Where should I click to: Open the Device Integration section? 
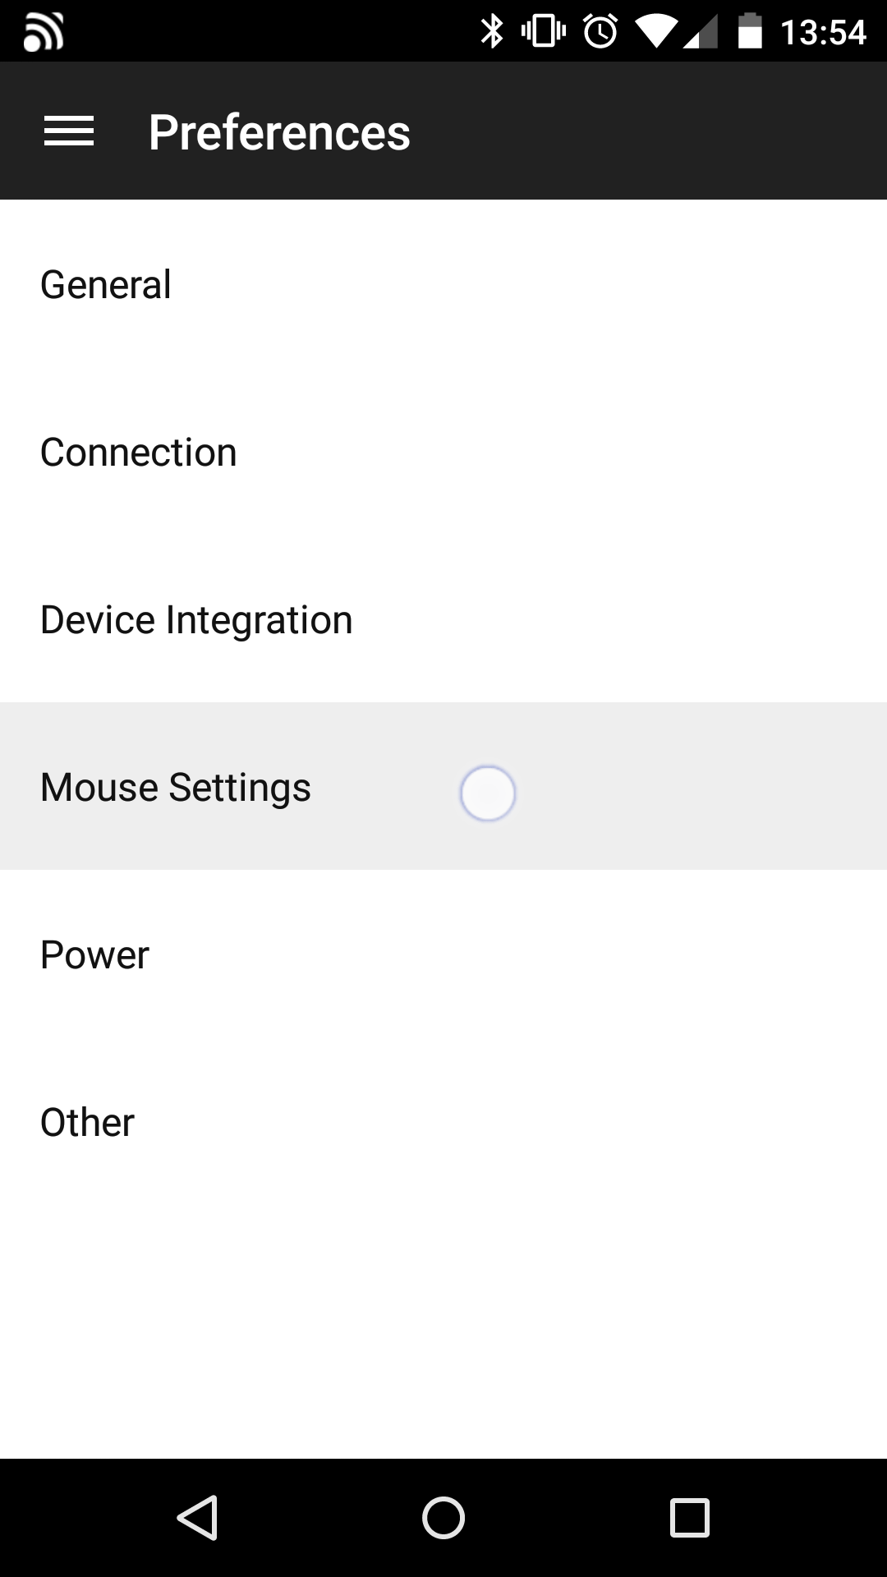coord(196,618)
